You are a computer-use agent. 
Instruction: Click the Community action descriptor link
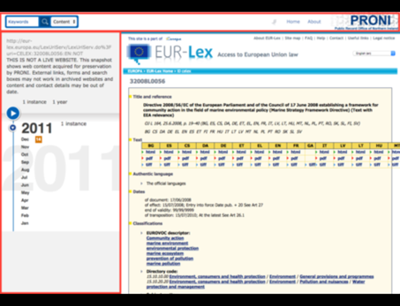click(165, 238)
